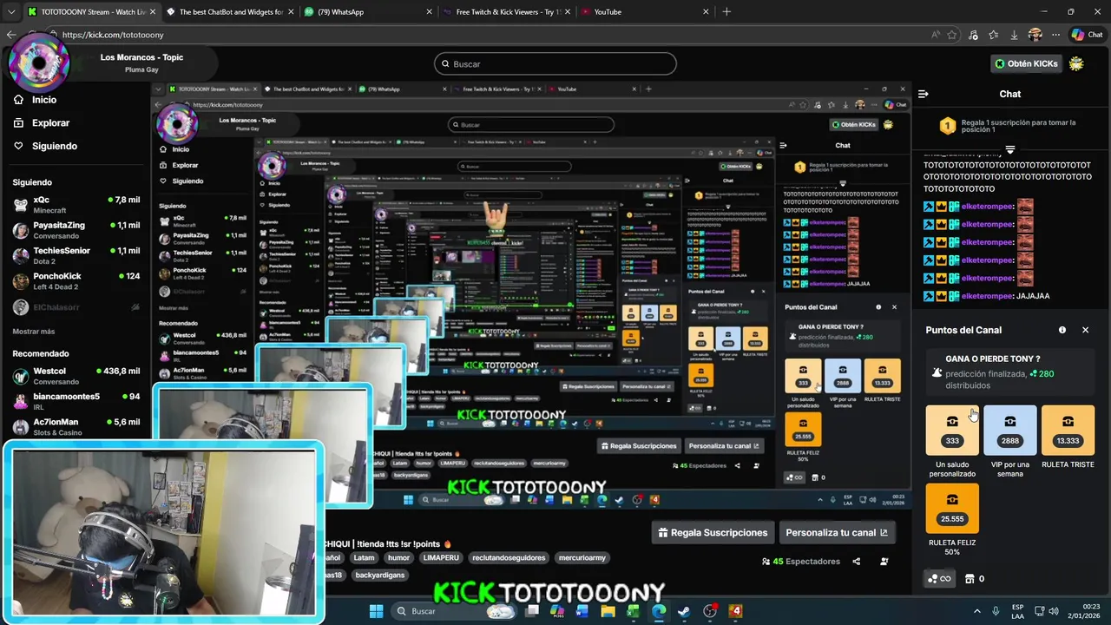Image resolution: width=1111 pixels, height=625 pixels.
Task: Click Personaliza tu canal button
Action: (x=837, y=533)
